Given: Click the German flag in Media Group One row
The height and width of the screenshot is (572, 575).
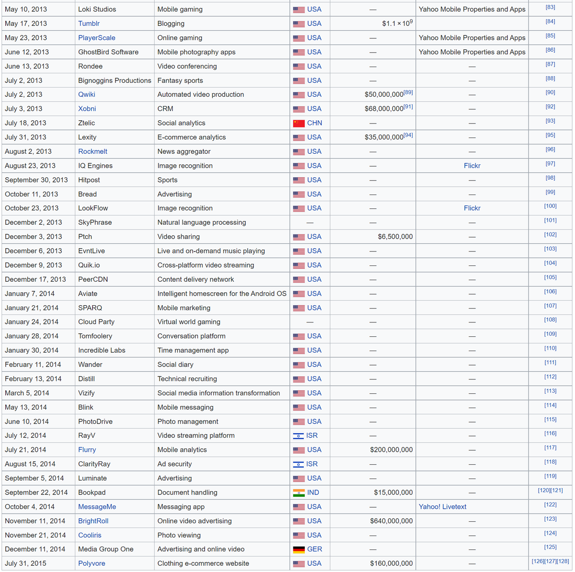Looking at the screenshot, I should 299,549.
